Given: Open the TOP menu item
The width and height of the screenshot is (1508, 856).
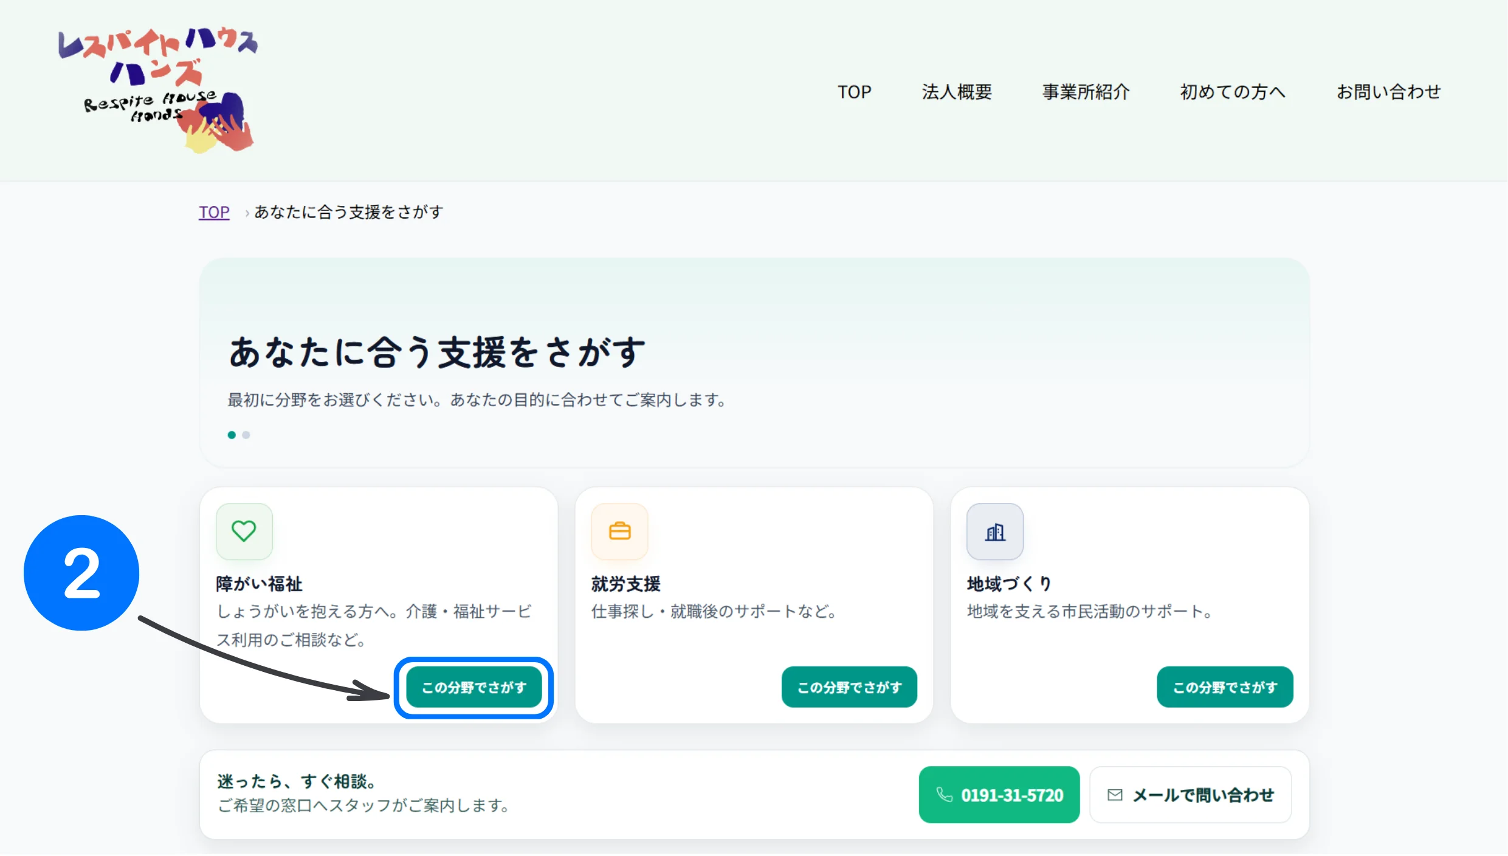Looking at the screenshot, I should tap(854, 92).
